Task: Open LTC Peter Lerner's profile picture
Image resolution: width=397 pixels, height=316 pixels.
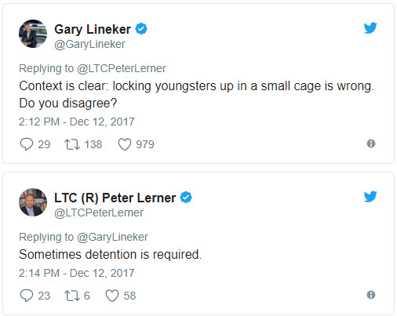Action: [33, 202]
